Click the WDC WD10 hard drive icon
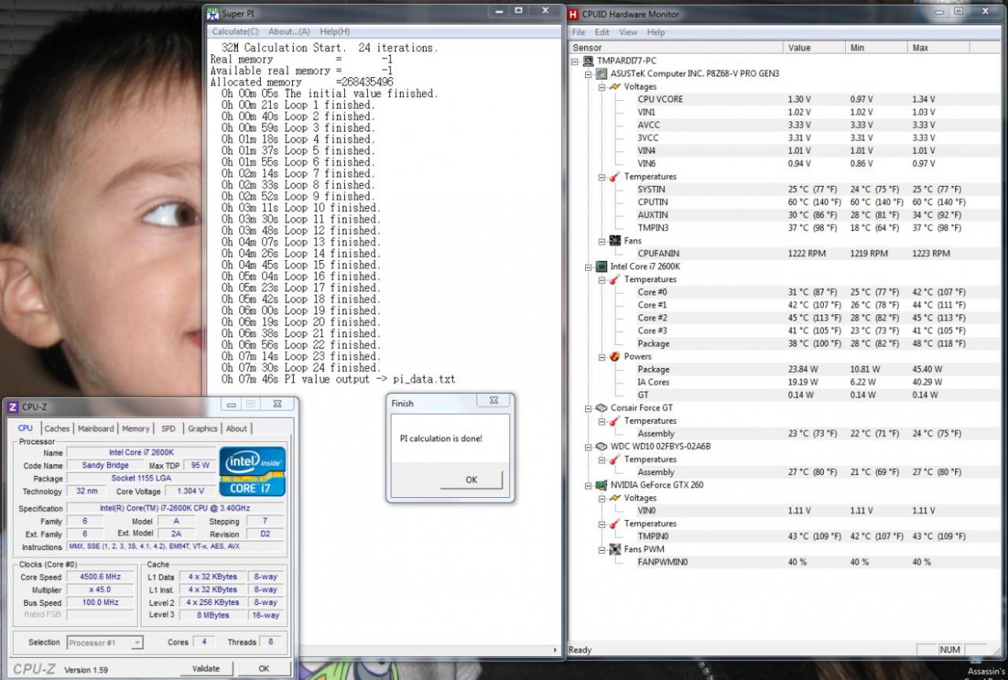Image resolution: width=1008 pixels, height=680 pixels. coord(602,446)
